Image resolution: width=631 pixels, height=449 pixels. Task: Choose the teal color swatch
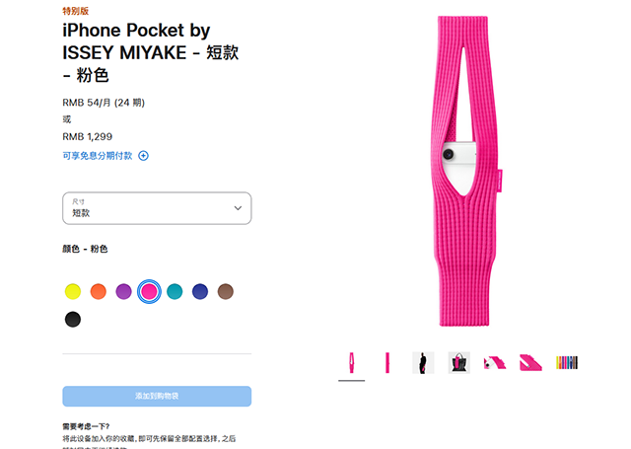coord(175,291)
